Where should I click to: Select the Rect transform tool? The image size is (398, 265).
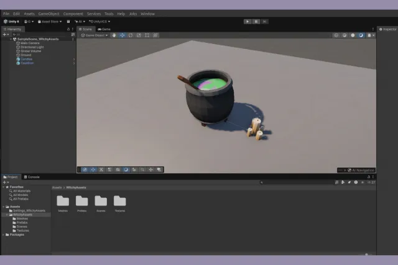pyautogui.click(x=147, y=35)
